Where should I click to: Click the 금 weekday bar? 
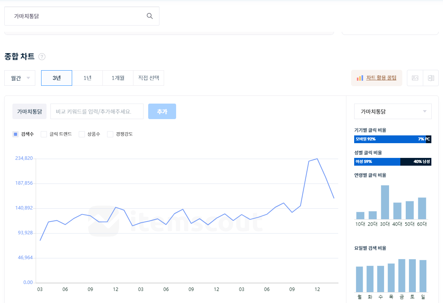point(402,275)
